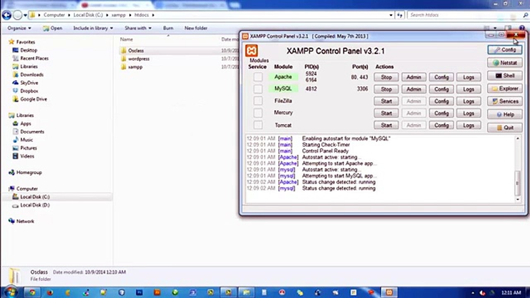Screen dimensions: 530x298
Task: Switch to the XAMPP taskbar icon
Action: coord(389,292)
